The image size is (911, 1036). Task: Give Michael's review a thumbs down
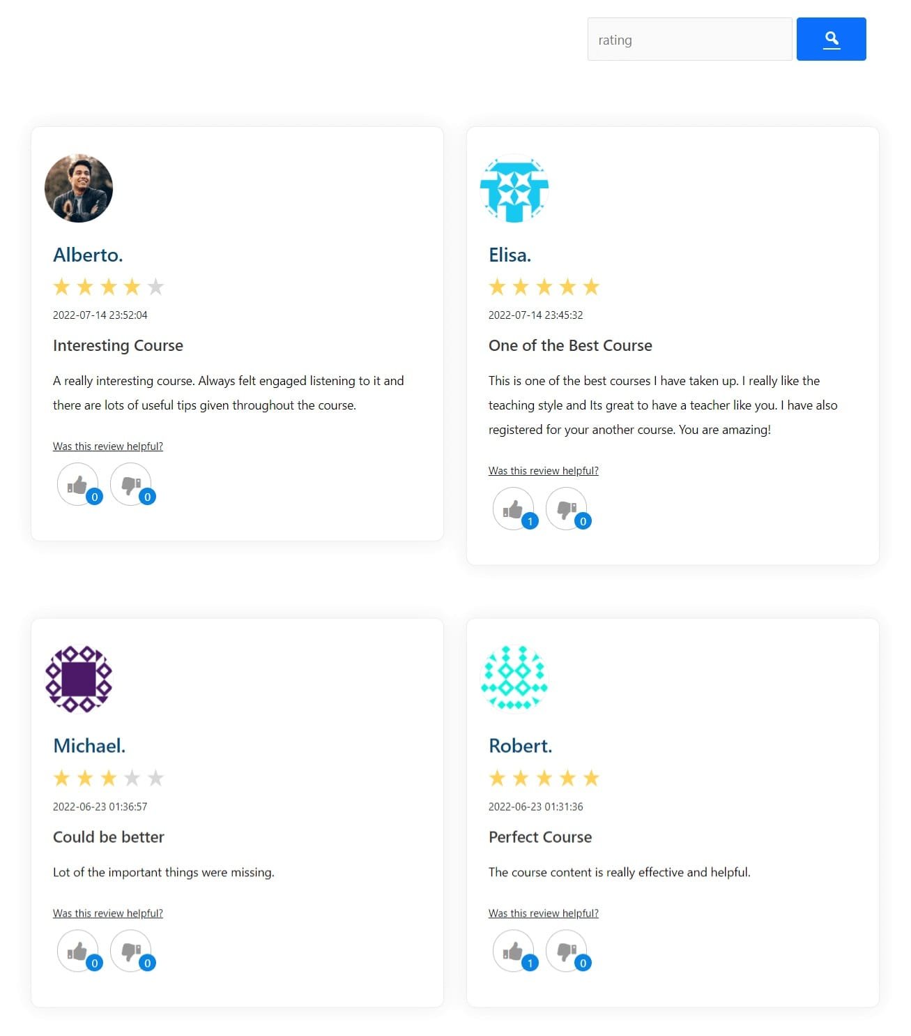pos(130,950)
